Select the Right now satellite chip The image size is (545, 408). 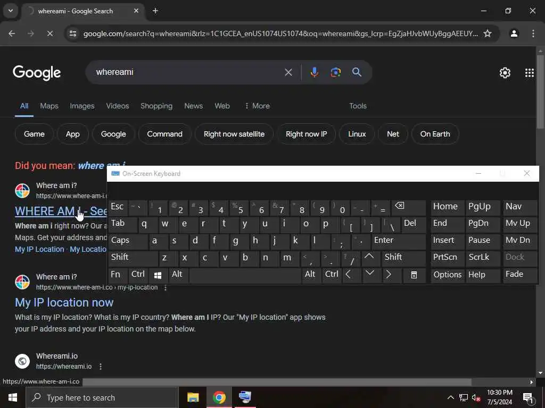(x=234, y=134)
